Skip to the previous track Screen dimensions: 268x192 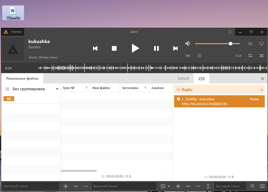click(x=95, y=48)
